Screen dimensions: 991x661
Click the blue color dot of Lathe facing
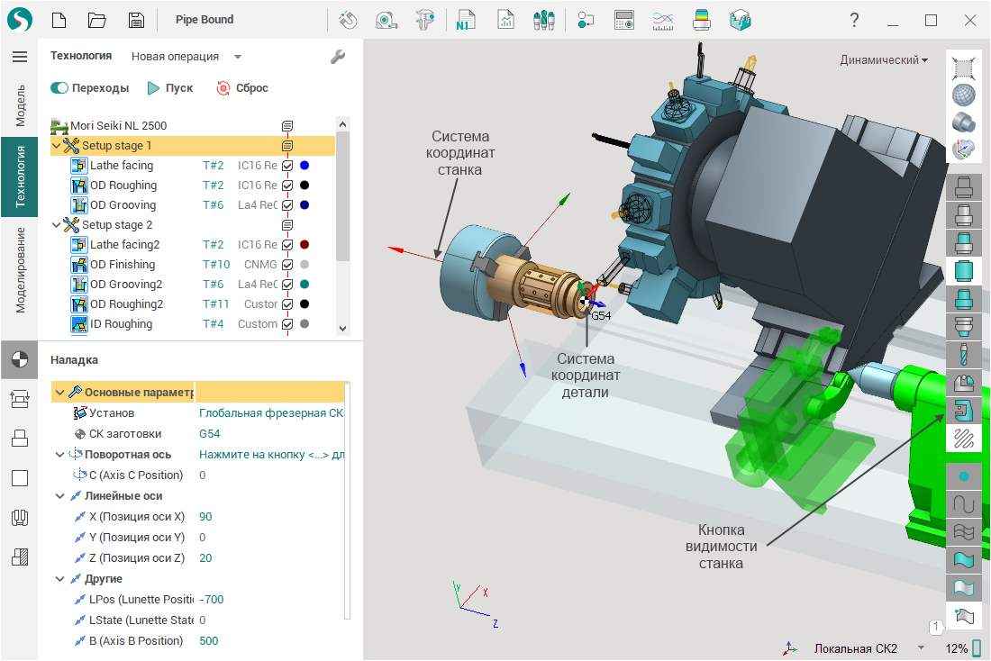pyautogui.click(x=305, y=166)
